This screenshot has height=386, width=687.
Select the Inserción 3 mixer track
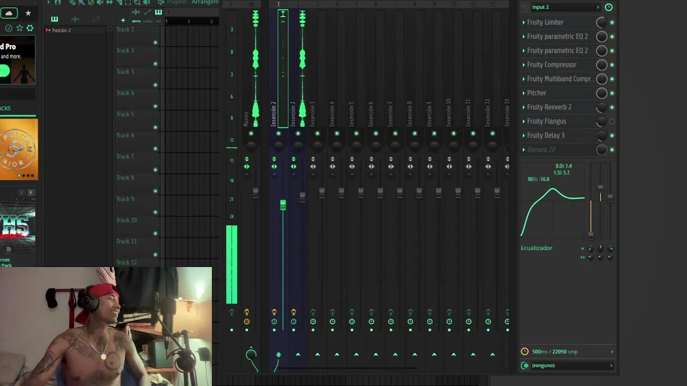(312, 114)
